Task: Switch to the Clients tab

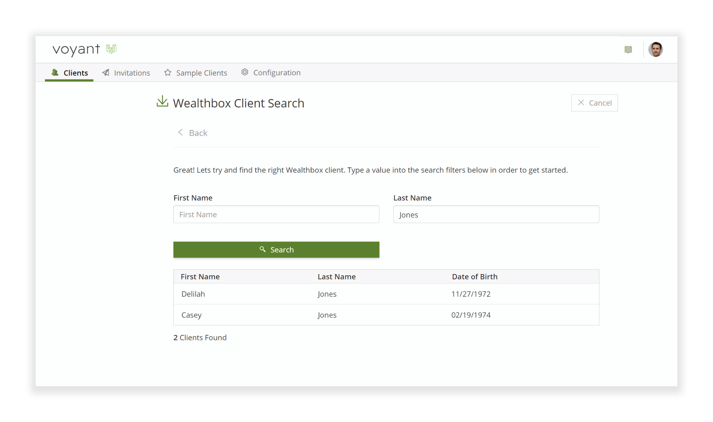Action: tap(69, 73)
